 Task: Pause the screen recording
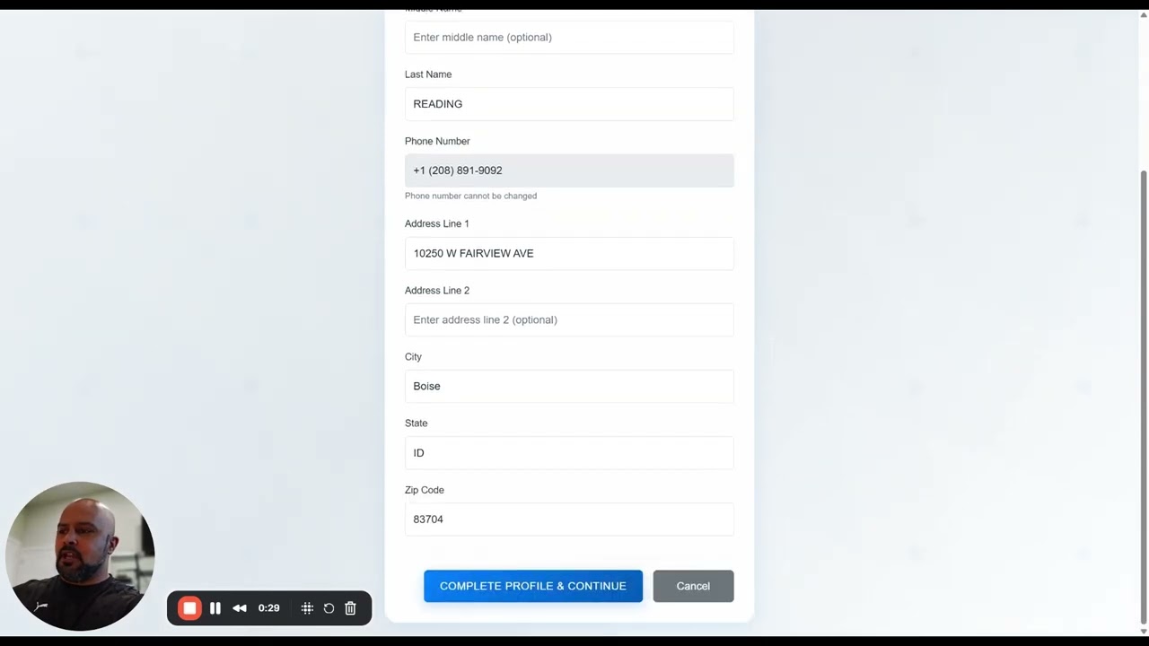(215, 608)
